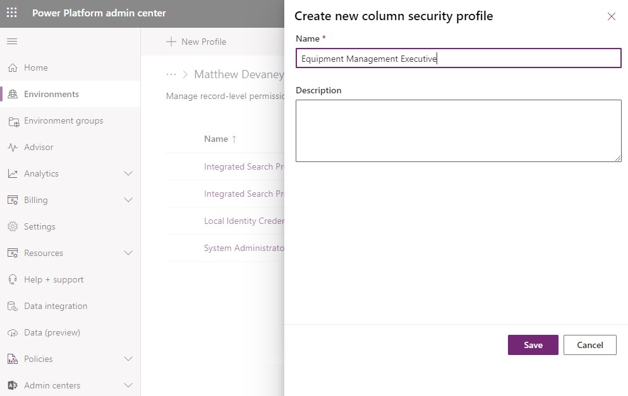Screen dimensions: 628x396
Task: Click the New Profile plus icon
Action: (171, 42)
